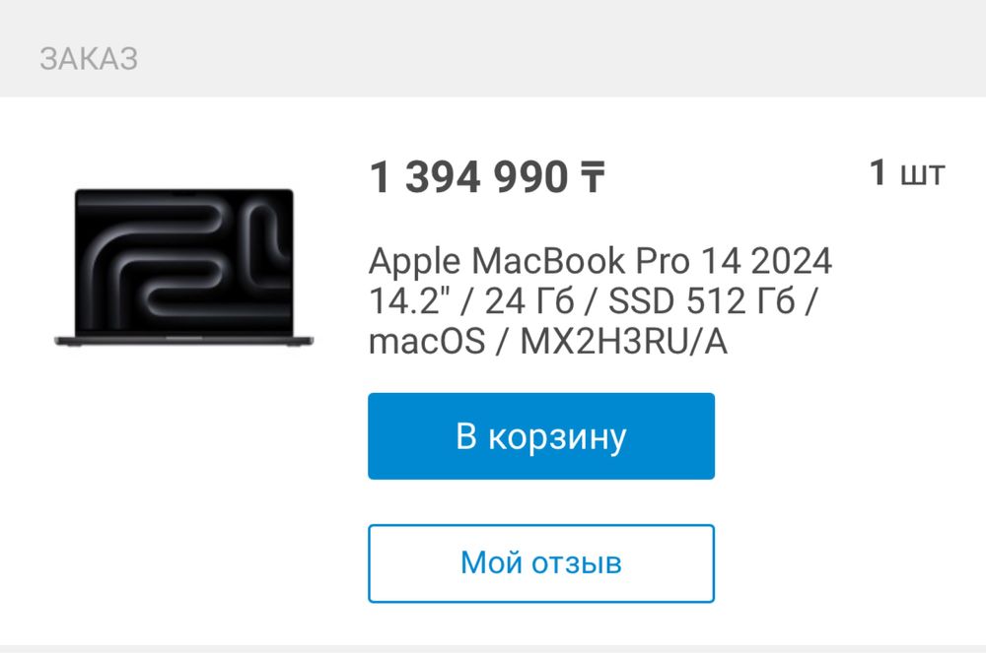Click the "macOS" text in the product description
Viewport: 986px width, 653px height.
pos(427,342)
